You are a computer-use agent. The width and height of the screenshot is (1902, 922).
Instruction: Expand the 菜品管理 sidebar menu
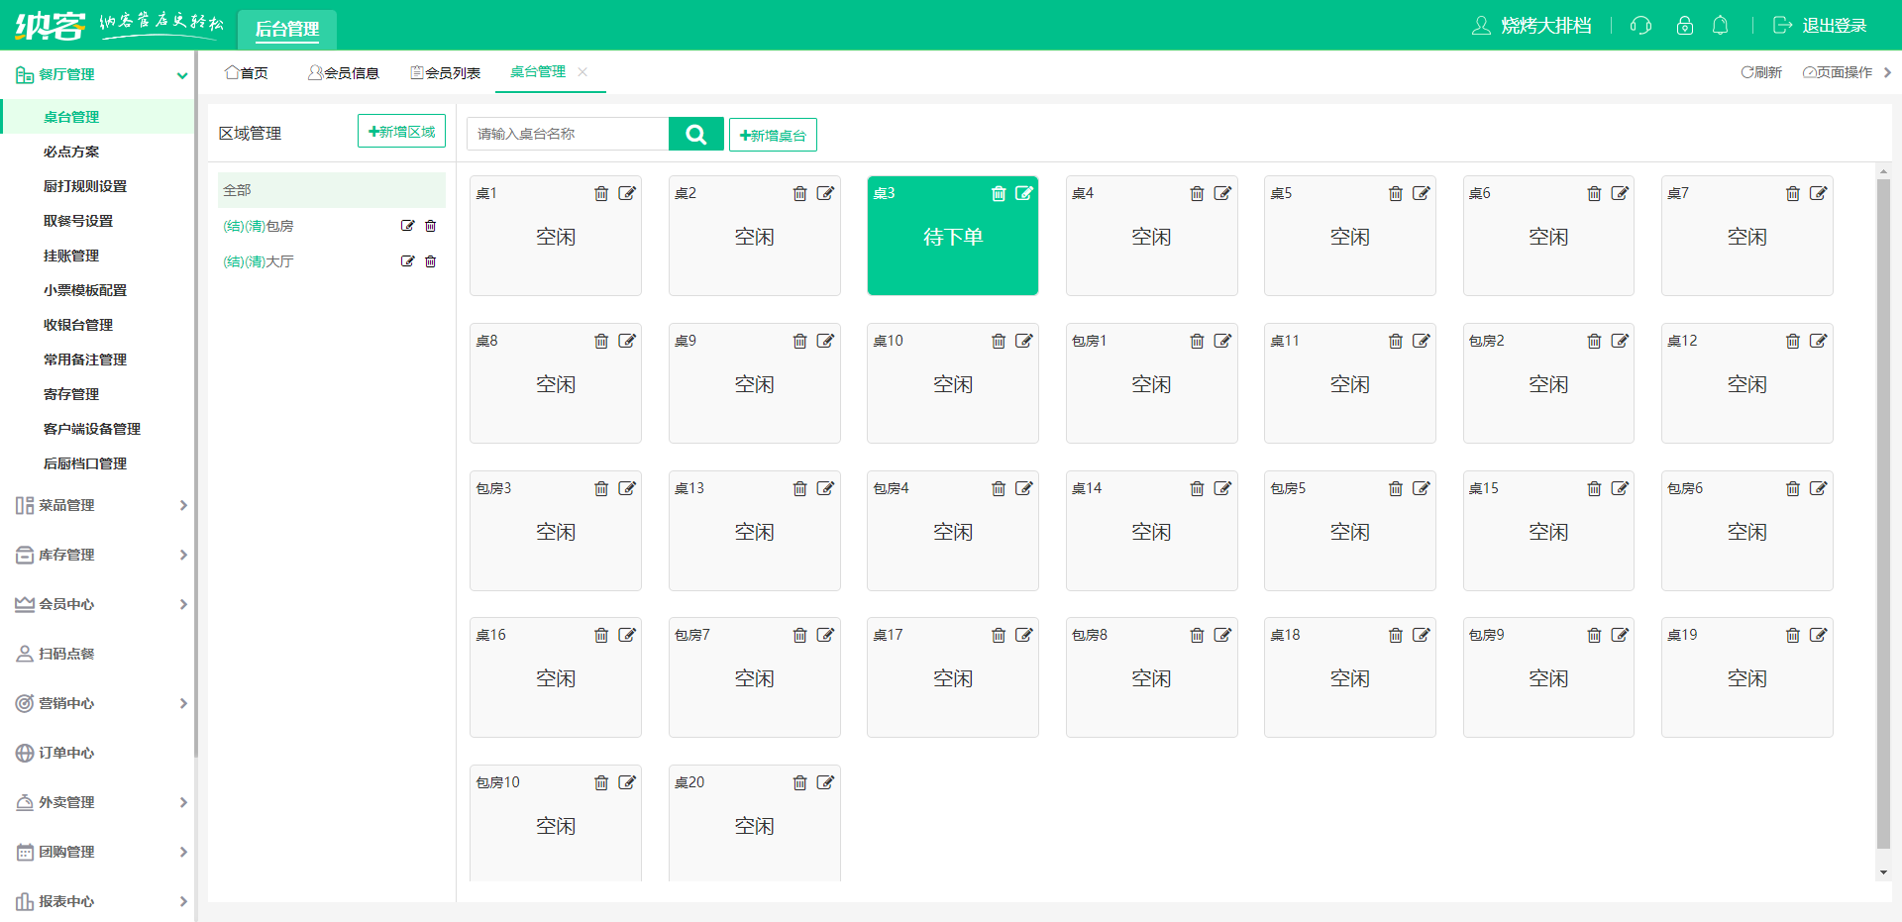pos(99,505)
